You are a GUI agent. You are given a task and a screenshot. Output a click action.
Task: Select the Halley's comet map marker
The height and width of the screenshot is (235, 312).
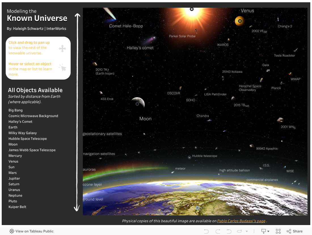[x=154, y=38]
